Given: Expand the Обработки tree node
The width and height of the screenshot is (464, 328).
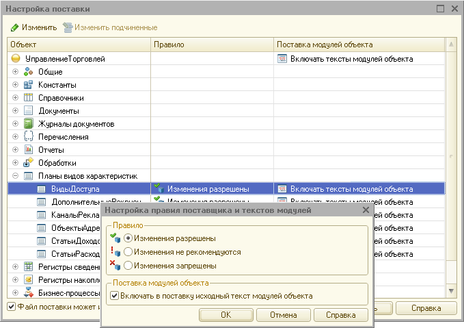Looking at the screenshot, I should 16,163.
